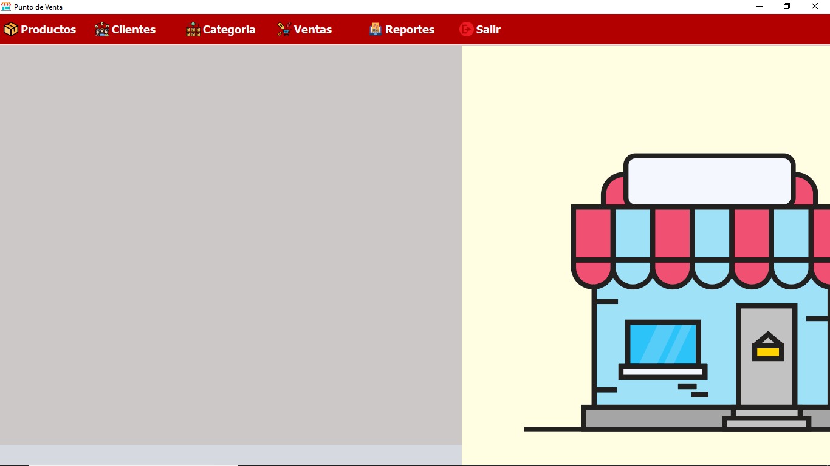
Task: Click the red Salir exit icon
Action: (x=467, y=29)
